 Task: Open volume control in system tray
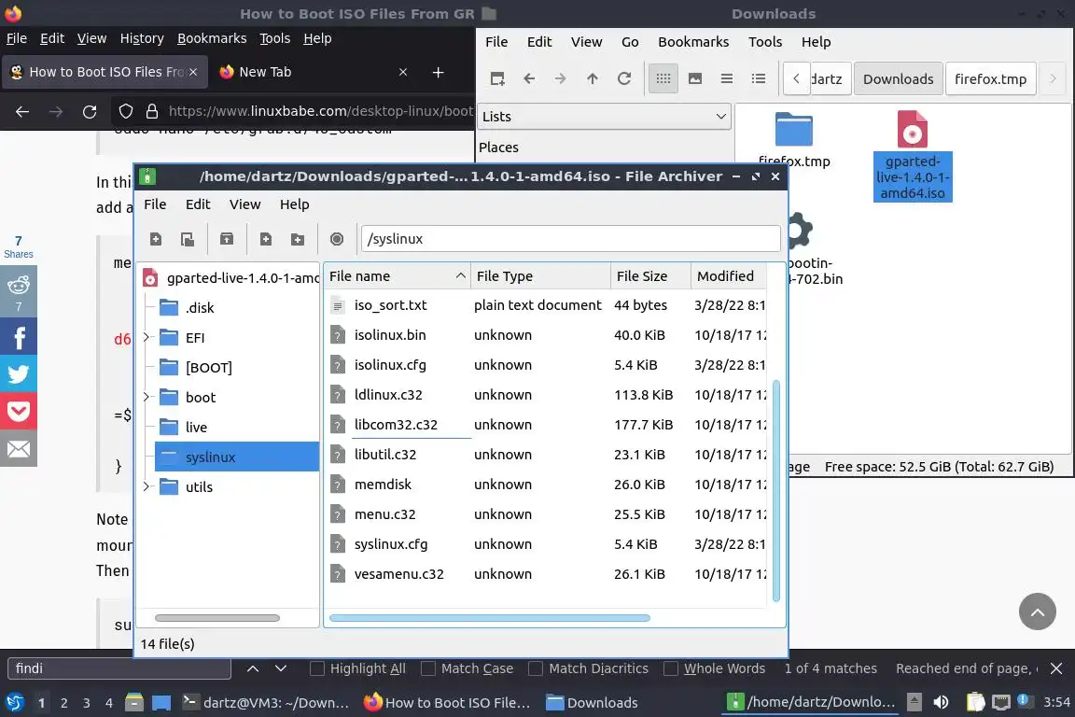coord(942,702)
